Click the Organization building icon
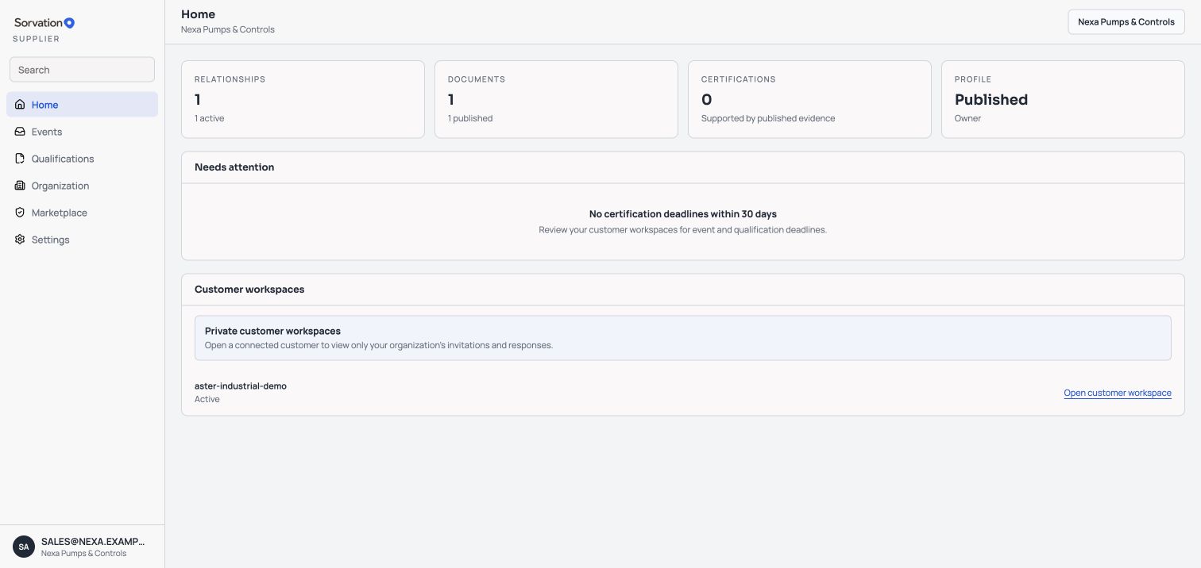Viewport: 1201px width, 568px height. tap(20, 186)
